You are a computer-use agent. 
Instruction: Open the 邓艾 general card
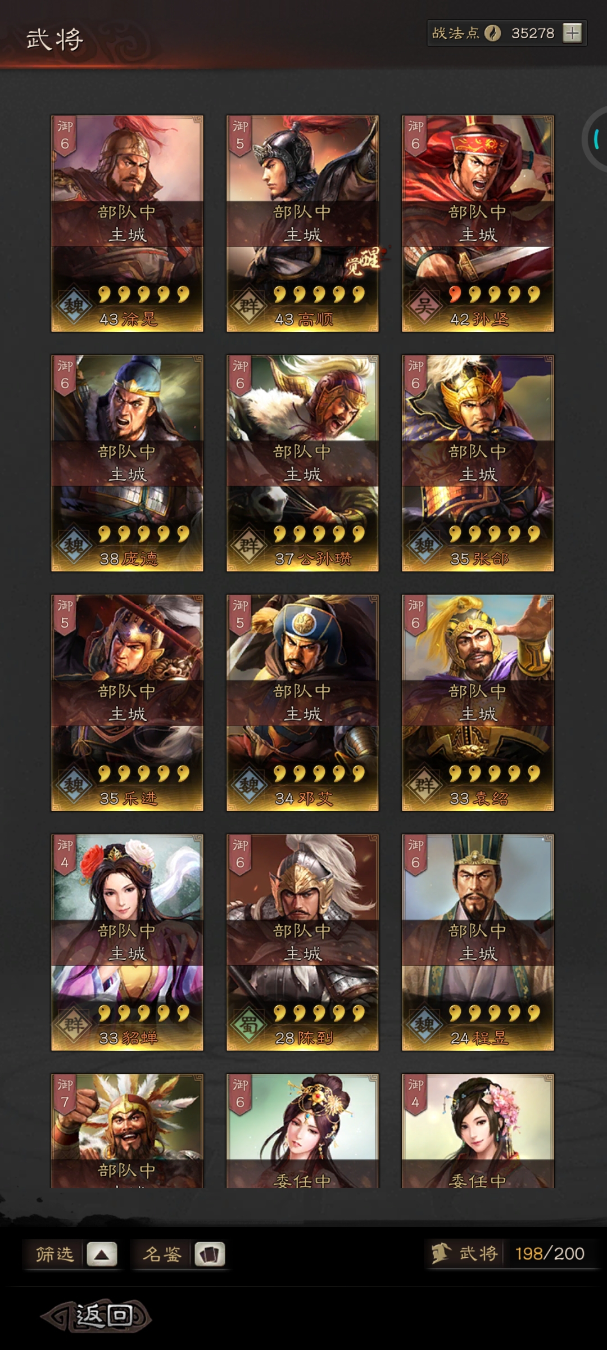302,703
